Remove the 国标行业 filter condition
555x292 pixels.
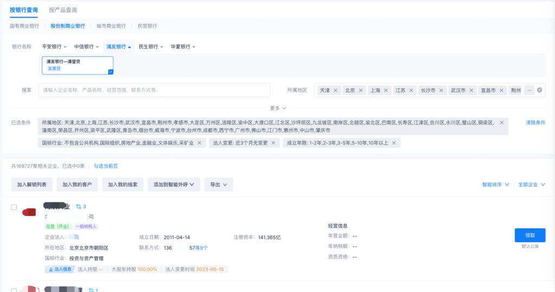click(199, 143)
